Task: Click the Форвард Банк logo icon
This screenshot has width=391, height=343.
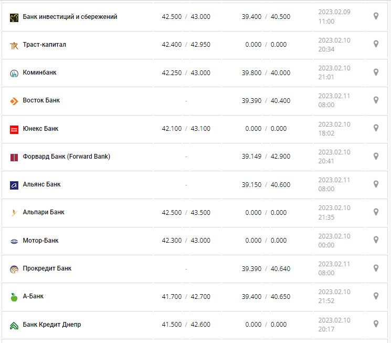Action: (x=14, y=157)
